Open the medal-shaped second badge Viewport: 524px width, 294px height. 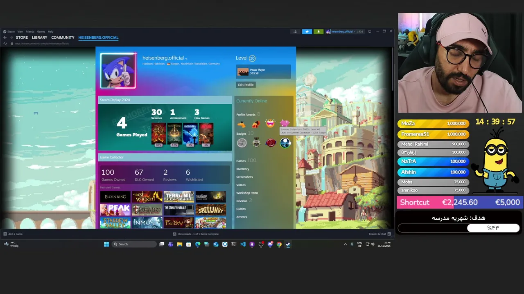pyautogui.click(x=256, y=143)
